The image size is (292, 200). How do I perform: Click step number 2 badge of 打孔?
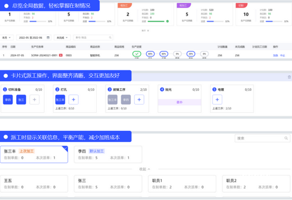coord(57,90)
